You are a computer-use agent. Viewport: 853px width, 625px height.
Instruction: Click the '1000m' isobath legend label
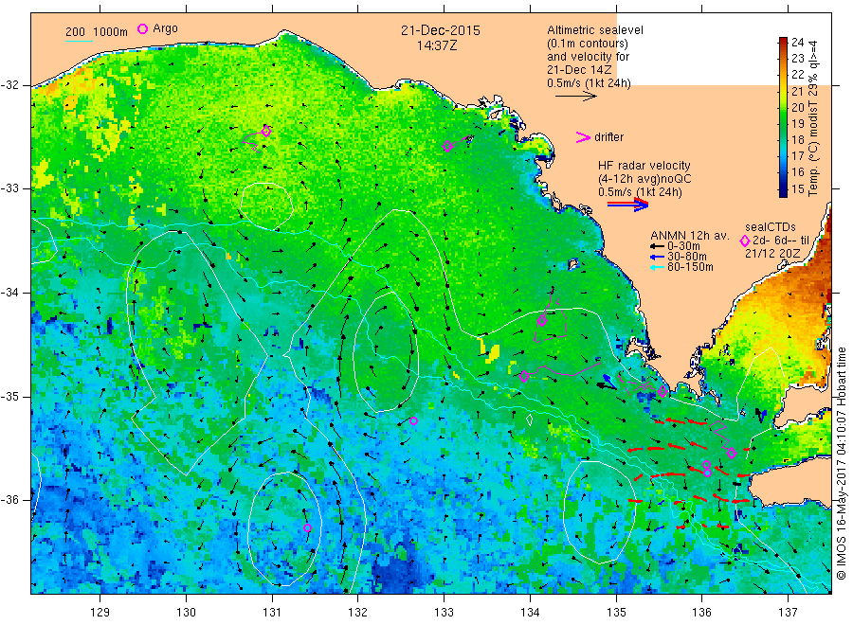pos(111,32)
